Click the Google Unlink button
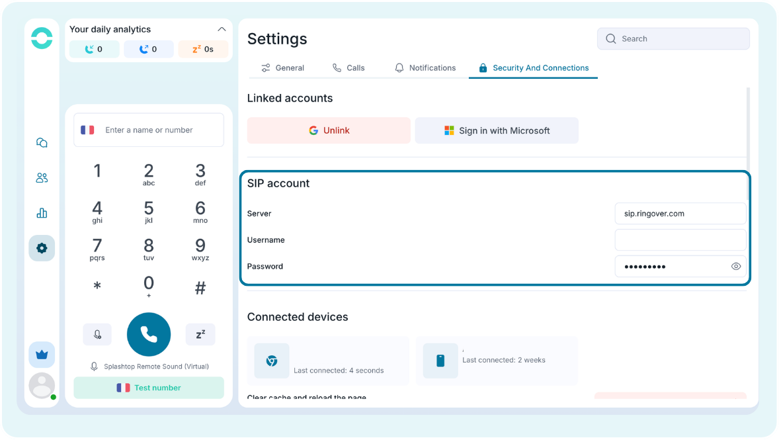This screenshot has width=779, height=440. [x=329, y=131]
